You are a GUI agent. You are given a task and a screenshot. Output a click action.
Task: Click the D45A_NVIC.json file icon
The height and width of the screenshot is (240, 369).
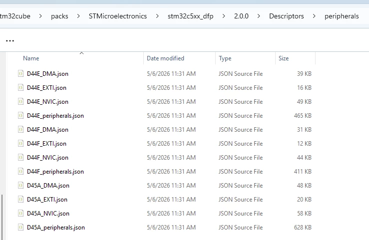click(x=20, y=214)
